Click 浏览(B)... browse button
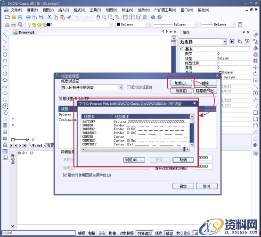 [134, 160]
